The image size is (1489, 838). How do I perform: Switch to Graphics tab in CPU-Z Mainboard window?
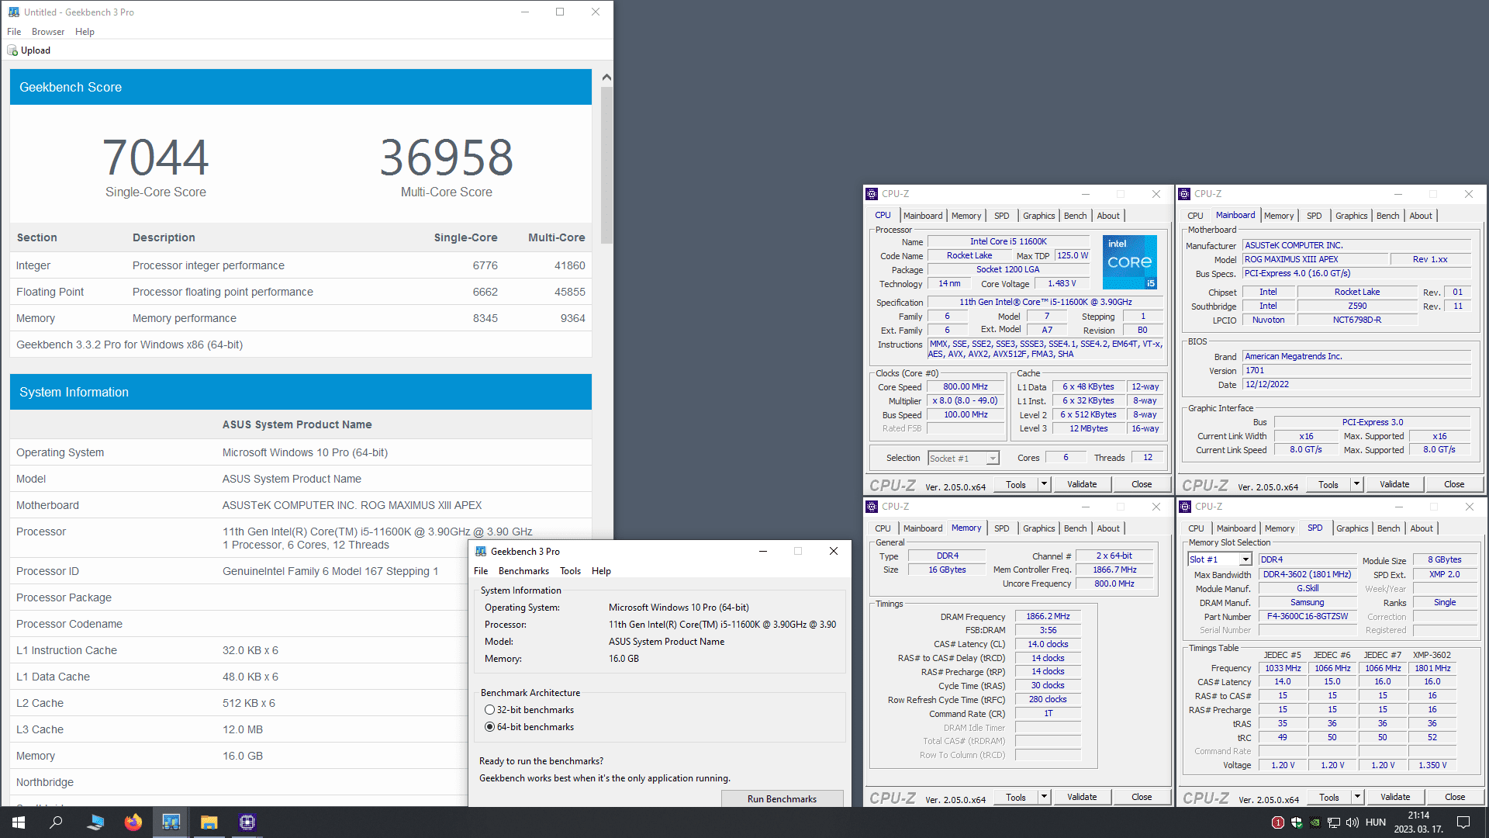pyautogui.click(x=1351, y=216)
